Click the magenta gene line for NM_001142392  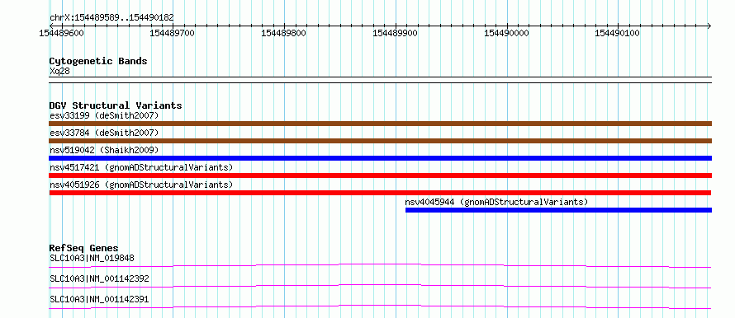tap(380, 286)
